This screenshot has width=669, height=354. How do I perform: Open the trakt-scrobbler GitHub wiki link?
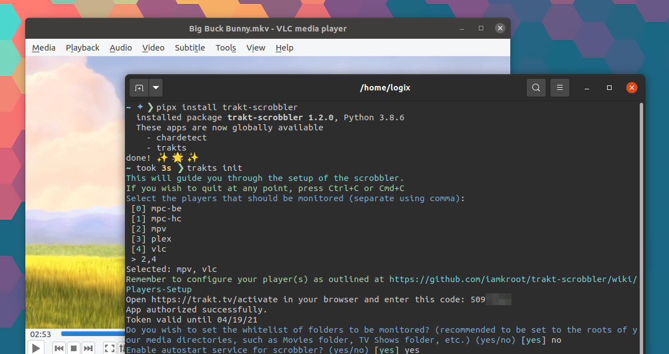tap(513, 279)
